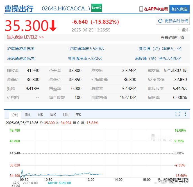Viewport: 193px width, 187px height.
Task: Click 沪股通净流入520亿 text
Action: [87, 49]
